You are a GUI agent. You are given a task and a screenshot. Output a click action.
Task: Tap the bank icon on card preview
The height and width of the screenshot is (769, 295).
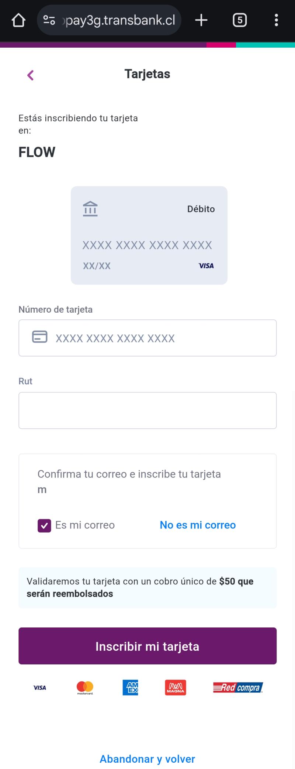tap(90, 209)
